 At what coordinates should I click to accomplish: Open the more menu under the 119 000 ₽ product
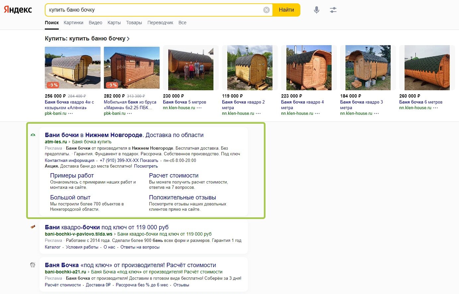coord(258,113)
